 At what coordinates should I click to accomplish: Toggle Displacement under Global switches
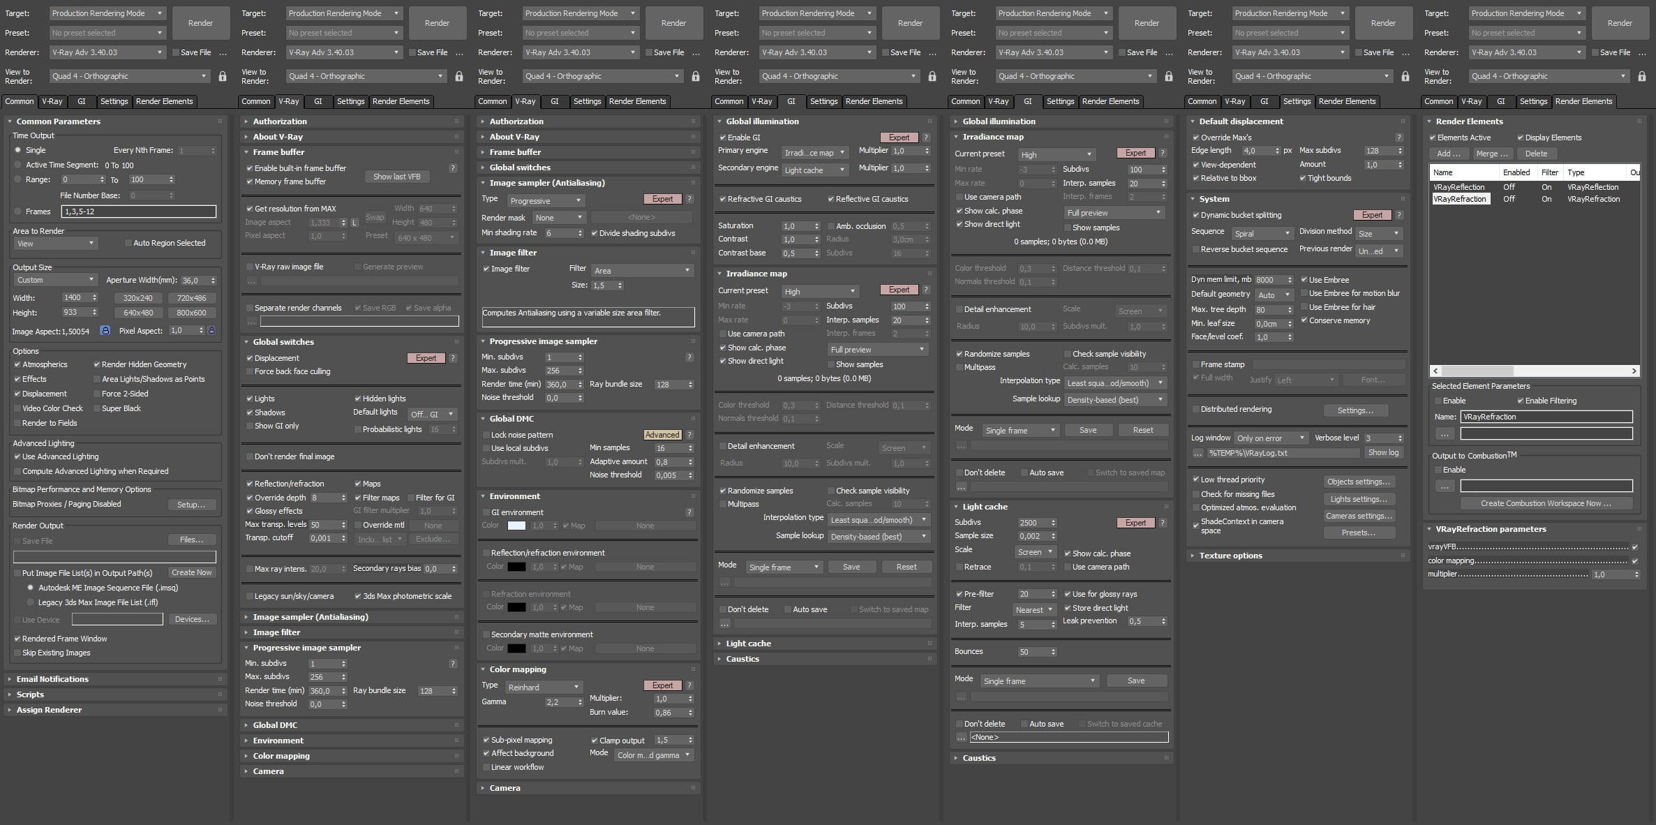click(x=249, y=358)
